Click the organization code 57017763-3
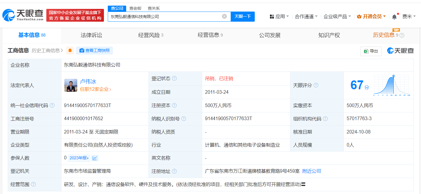Screen dimensions: 421x194 [359, 119]
